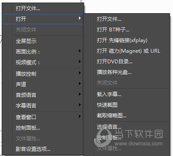
Task: Expand the highlighted 打开 submenu entry
Action: (x=43, y=19)
